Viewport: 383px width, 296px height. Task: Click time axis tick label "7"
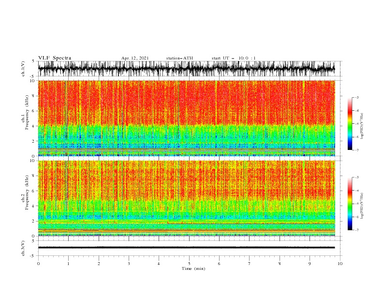point(250,264)
